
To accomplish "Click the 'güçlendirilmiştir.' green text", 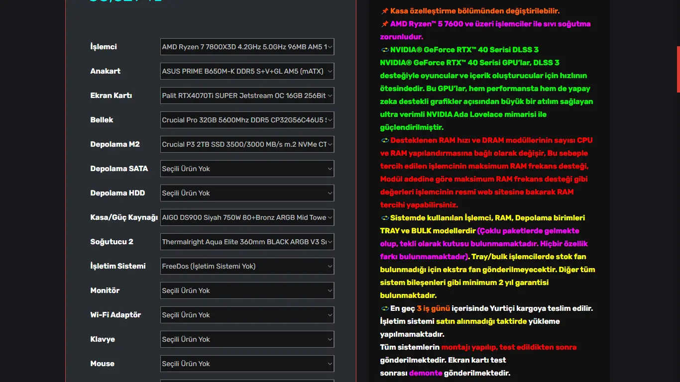I will [412, 127].
